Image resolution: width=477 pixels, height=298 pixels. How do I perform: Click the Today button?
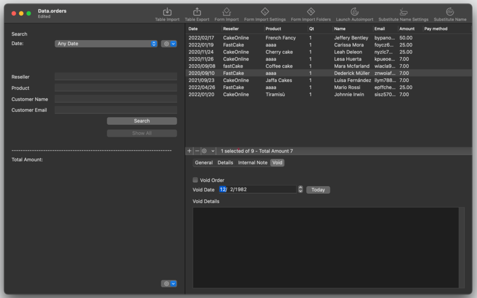(318, 190)
